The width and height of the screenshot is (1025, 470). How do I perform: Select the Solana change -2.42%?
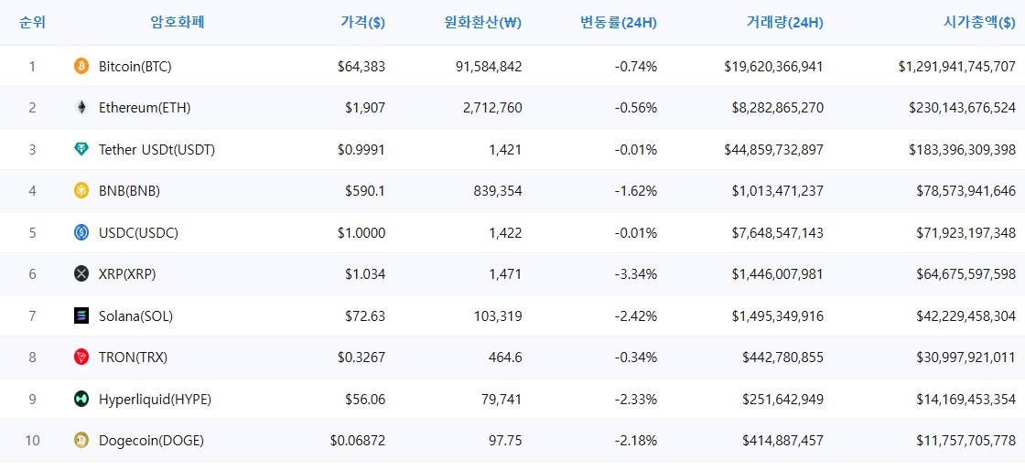(636, 316)
